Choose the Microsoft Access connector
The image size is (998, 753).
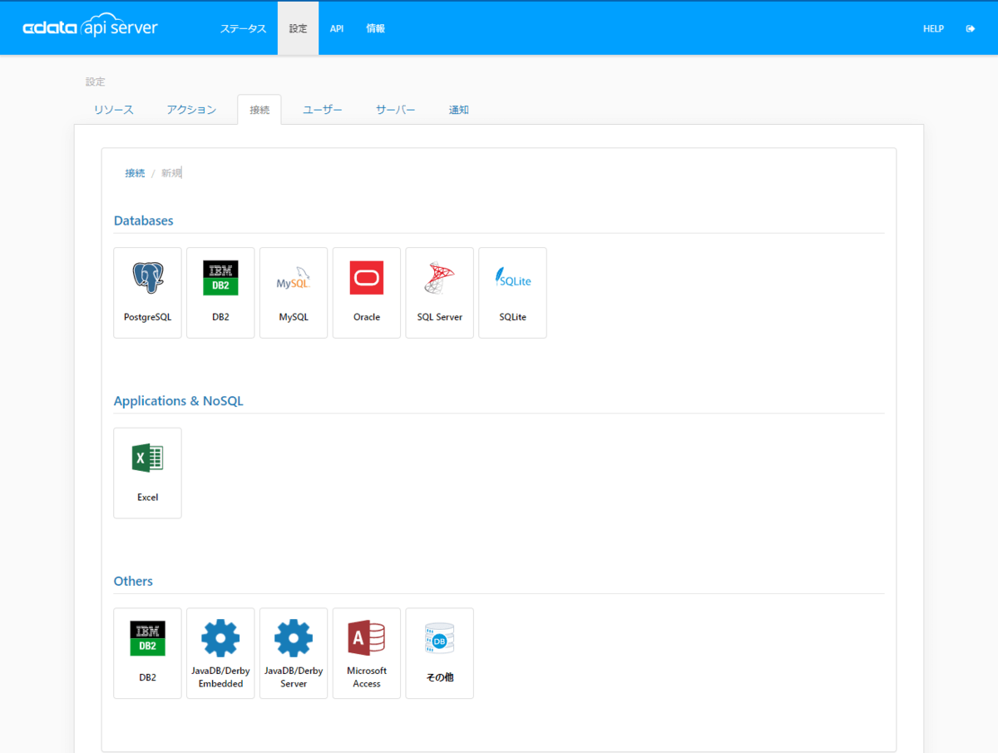click(x=367, y=653)
